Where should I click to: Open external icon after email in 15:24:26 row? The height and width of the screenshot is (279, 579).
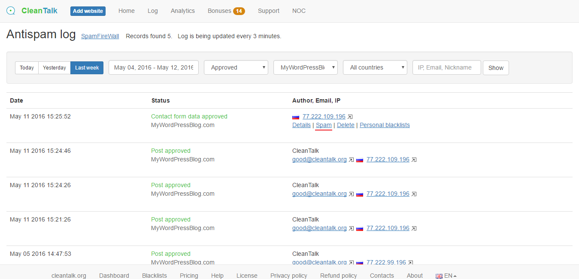click(x=352, y=194)
